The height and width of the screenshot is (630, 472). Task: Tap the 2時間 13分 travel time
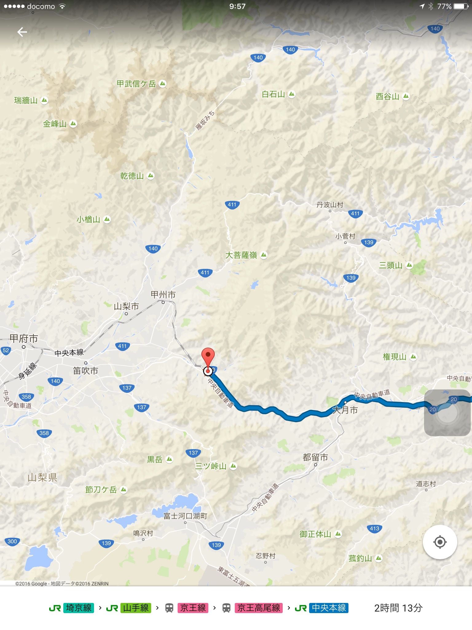[x=398, y=608]
